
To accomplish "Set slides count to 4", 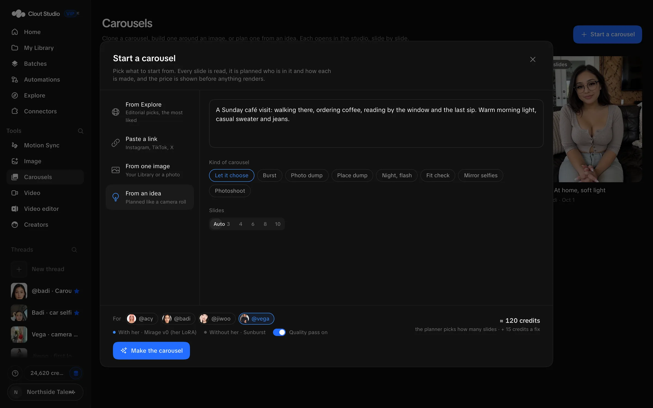I will [241, 224].
